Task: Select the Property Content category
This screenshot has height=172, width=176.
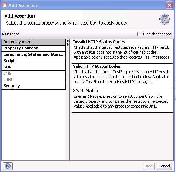Action: pos(34,48)
